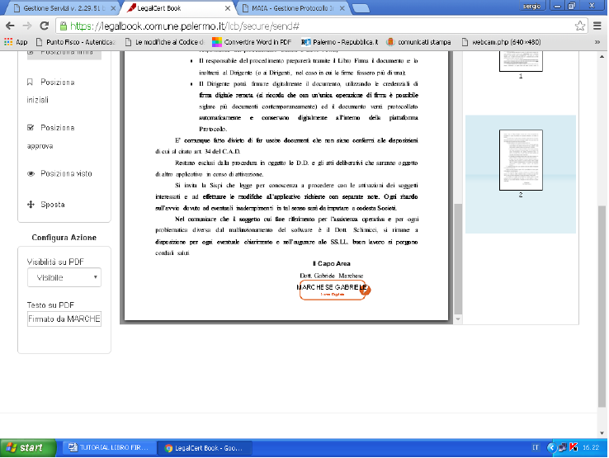Click the 'sergio' profile button
609x458 pixels.
(x=531, y=6)
